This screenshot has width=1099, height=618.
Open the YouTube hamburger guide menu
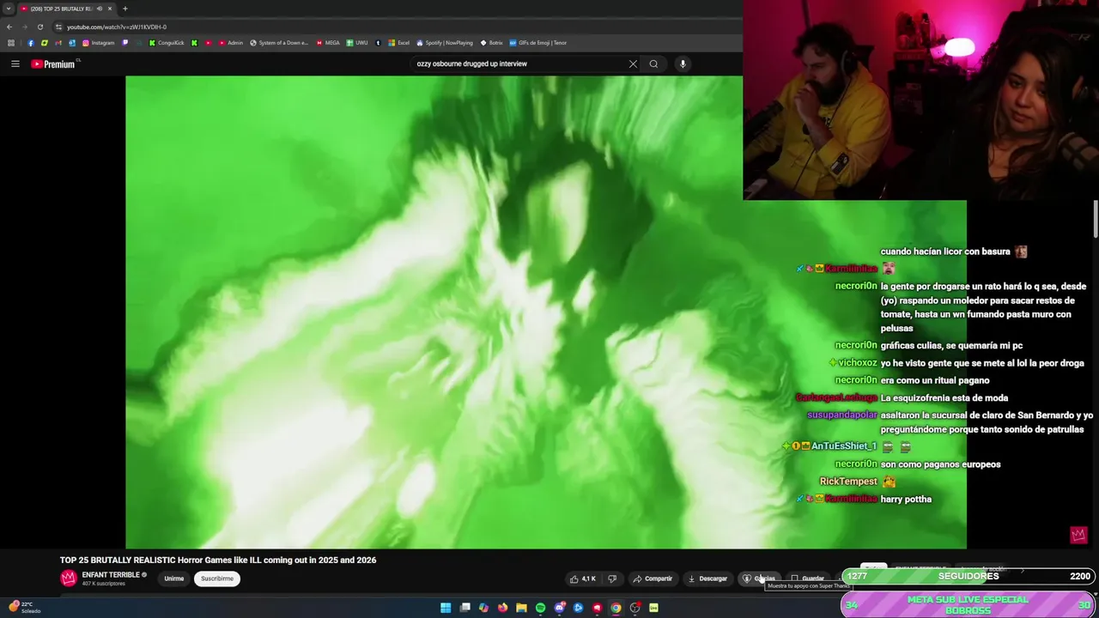pos(15,64)
